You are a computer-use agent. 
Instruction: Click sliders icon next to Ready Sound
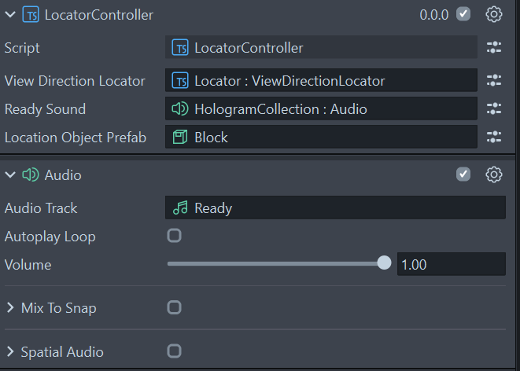click(x=494, y=108)
